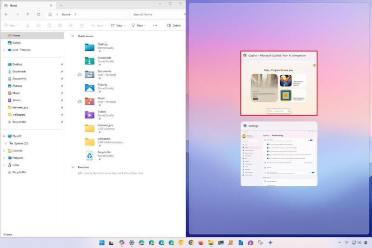372x248 pixels.
Task: Open Settings gear on the taskbar
Action: [x=132, y=242]
